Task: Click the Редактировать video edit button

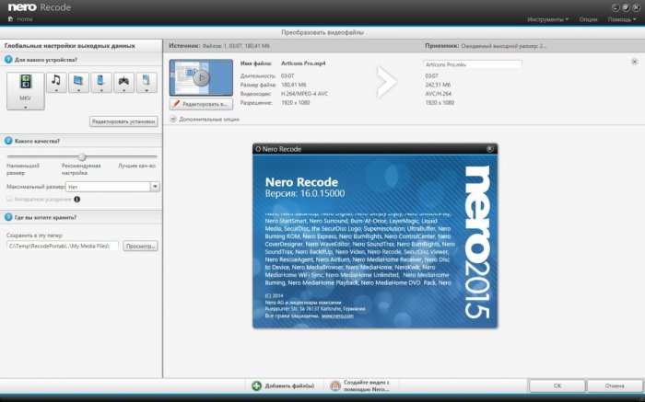Action: tap(201, 104)
